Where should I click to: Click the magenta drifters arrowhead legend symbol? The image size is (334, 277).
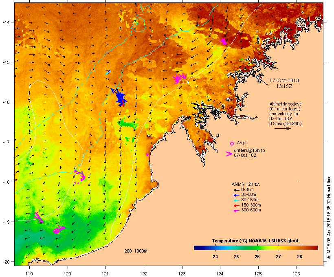click(229, 154)
